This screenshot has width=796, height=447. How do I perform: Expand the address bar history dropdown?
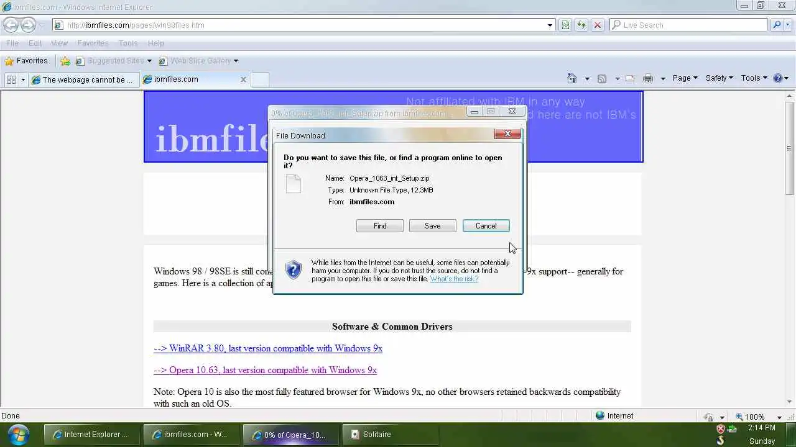click(x=550, y=25)
